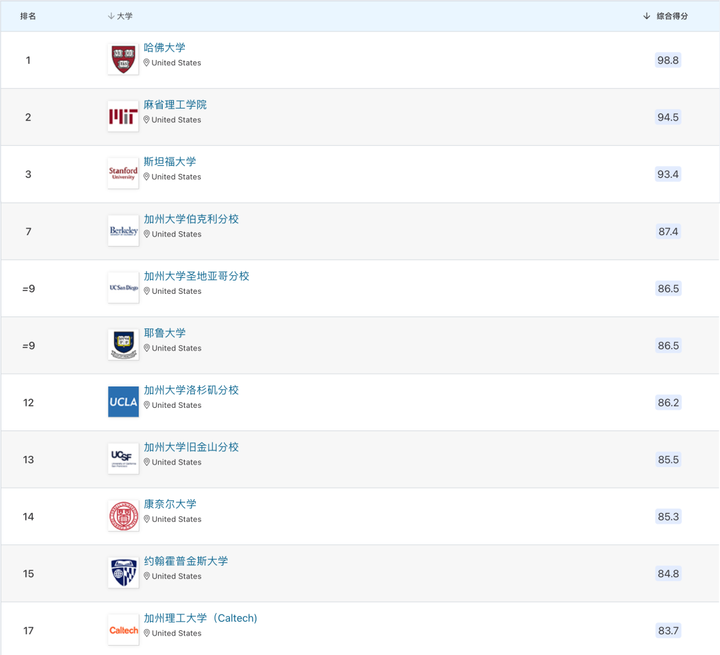This screenshot has width=720, height=655.
Task: Click Cornell's score 85.3
Action: 668,516
